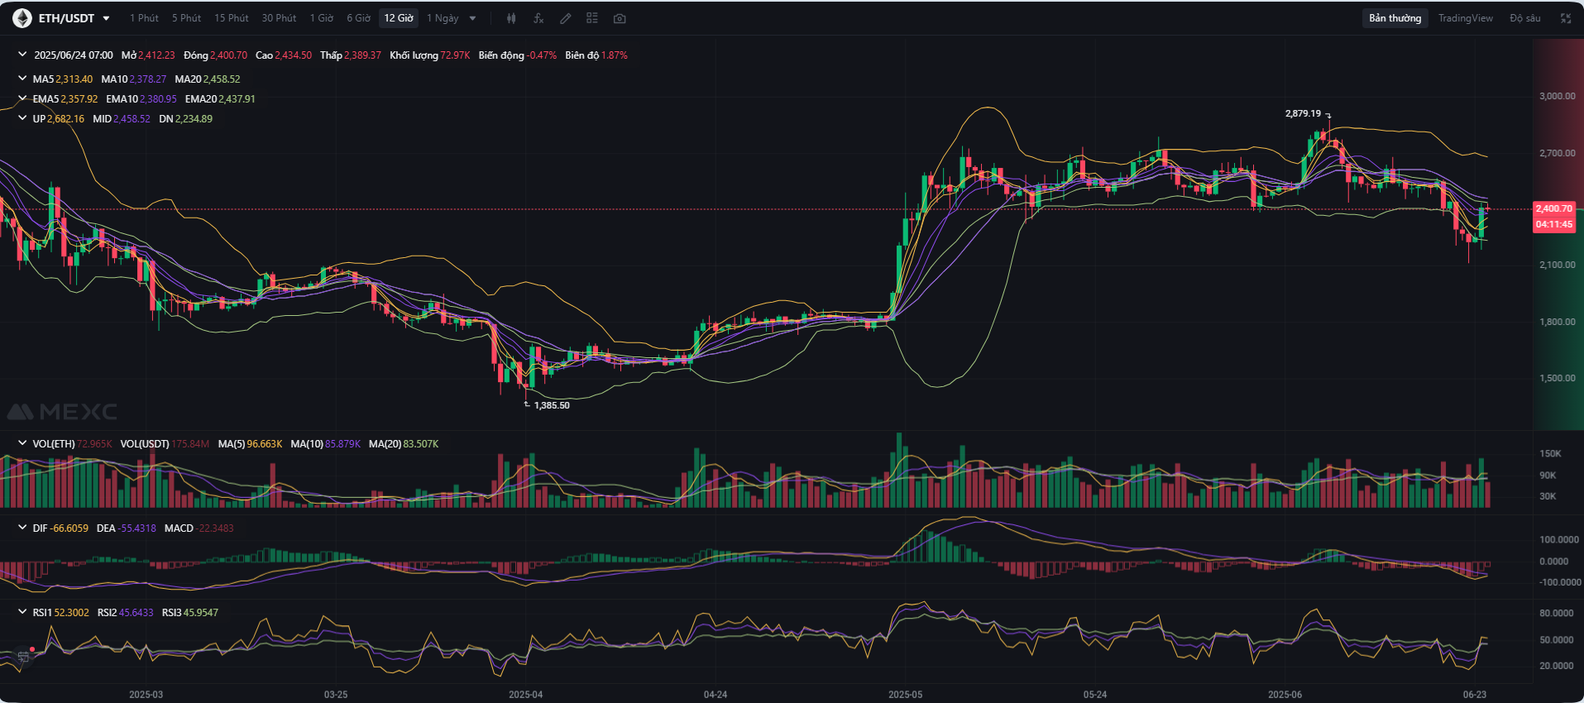Click the RSI3 value 45.9547
1584x703 pixels.
(x=201, y=613)
